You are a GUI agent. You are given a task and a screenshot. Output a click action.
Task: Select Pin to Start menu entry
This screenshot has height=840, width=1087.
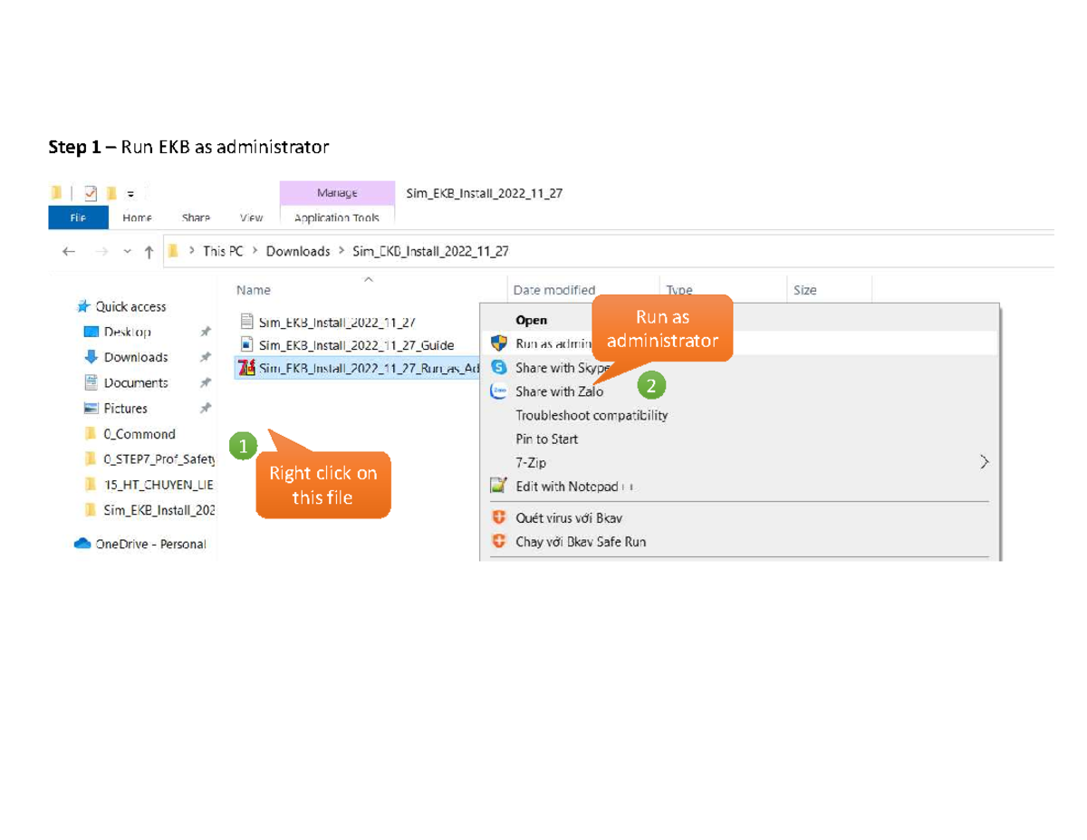click(546, 439)
